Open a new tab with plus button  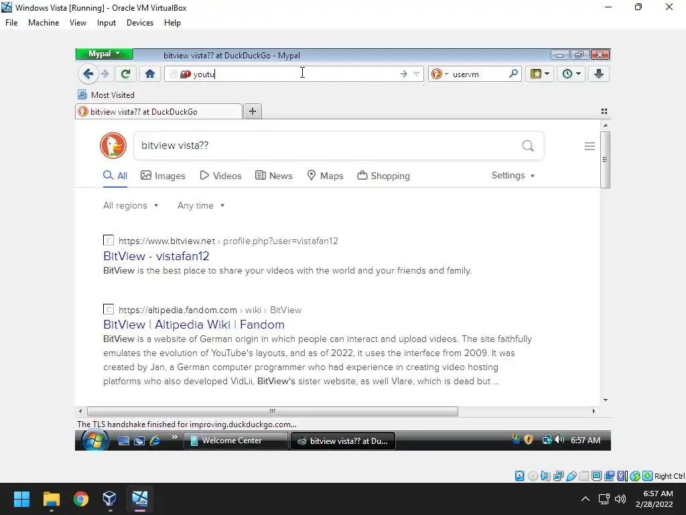[253, 112]
